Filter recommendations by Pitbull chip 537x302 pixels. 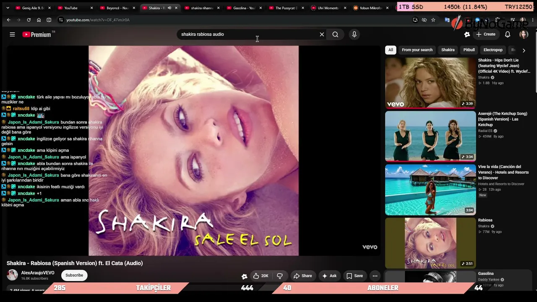(469, 50)
